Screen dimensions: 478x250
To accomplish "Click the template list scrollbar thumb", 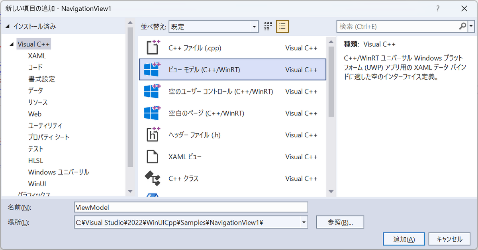I will pyautogui.click(x=331, y=81).
